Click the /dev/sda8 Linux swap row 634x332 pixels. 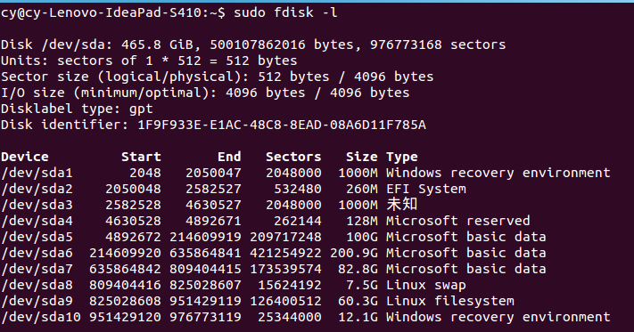234,285
